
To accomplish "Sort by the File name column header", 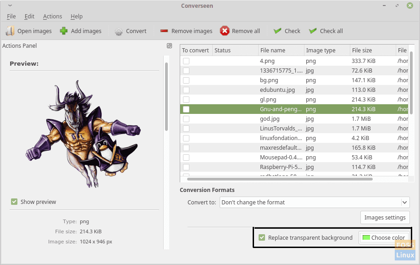I will tap(281, 50).
